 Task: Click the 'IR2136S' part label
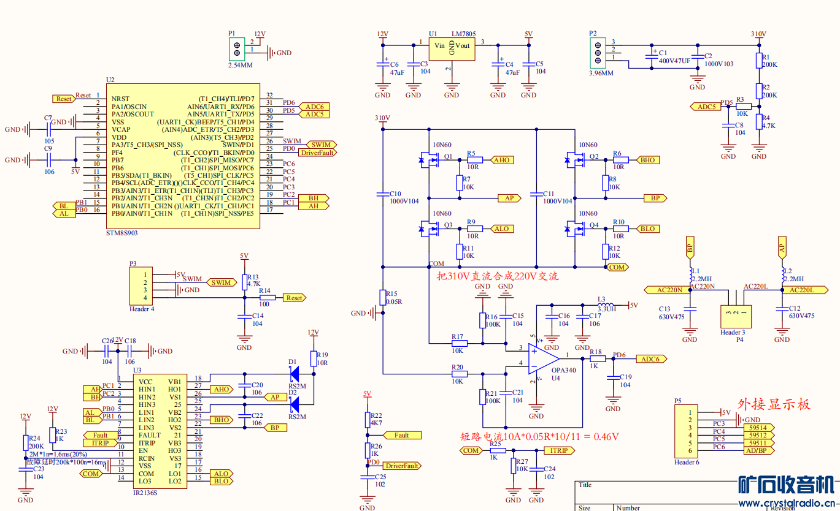point(145,493)
